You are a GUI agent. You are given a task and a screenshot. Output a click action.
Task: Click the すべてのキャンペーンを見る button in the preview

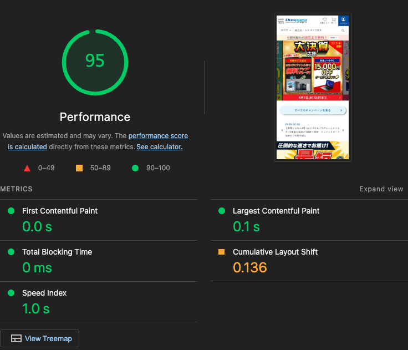point(313,110)
